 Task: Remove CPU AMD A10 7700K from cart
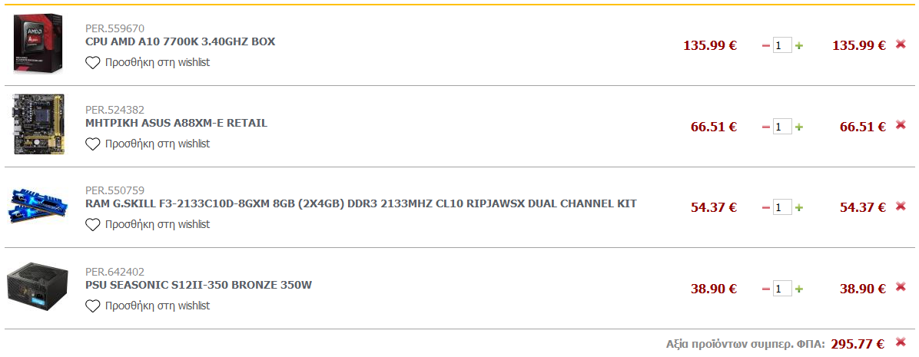pos(901,44)
